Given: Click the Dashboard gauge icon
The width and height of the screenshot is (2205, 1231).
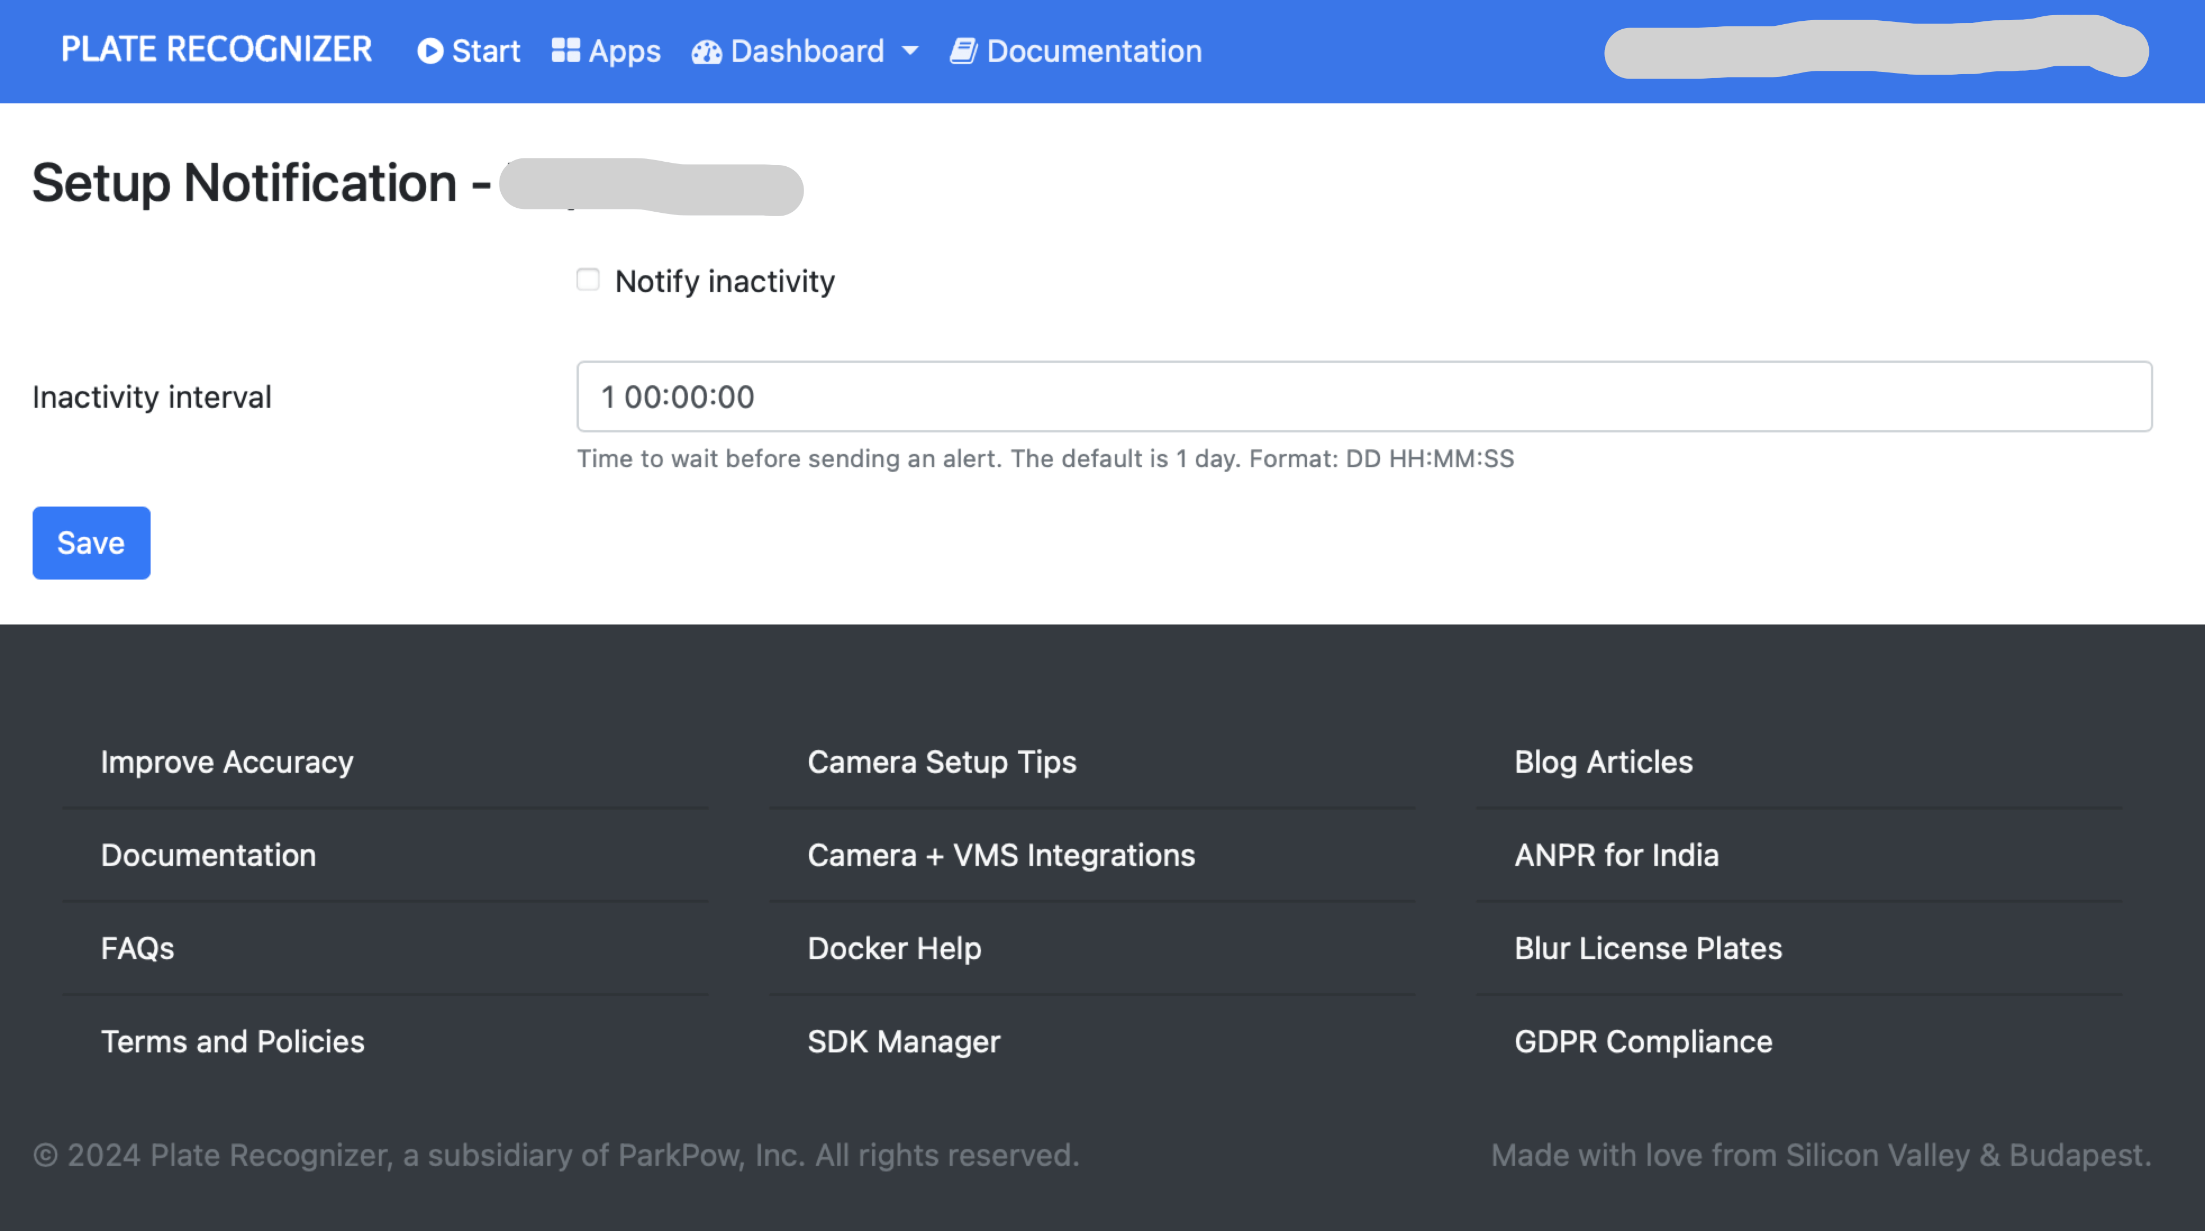Looking at the screenshot, I should (x=707, y=52).
